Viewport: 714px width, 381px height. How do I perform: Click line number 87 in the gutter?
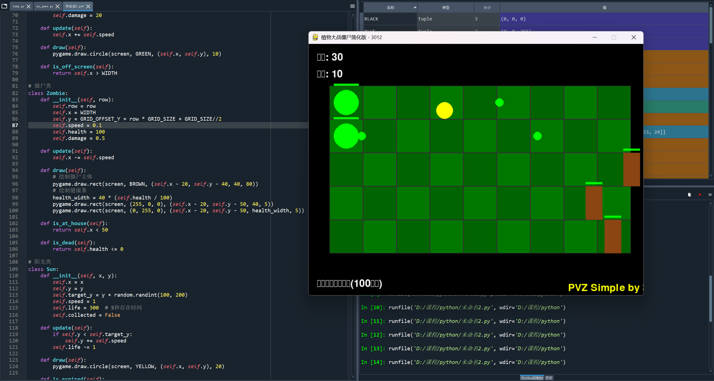coord(15,125)
